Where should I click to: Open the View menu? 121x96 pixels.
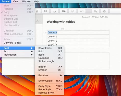pos(16,2)
